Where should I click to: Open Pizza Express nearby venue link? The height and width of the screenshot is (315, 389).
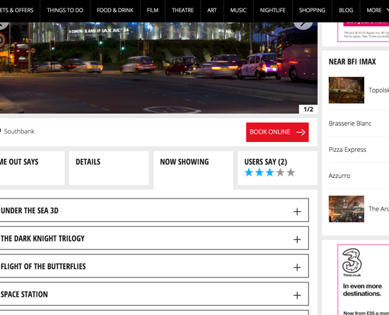[347, 150]
